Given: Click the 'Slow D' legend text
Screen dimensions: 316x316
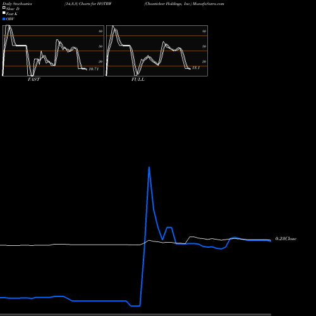Looking at the screenshot, I should tap(13, 9).
